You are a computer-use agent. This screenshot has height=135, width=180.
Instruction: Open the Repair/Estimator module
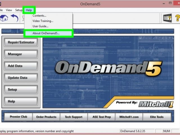21,42
